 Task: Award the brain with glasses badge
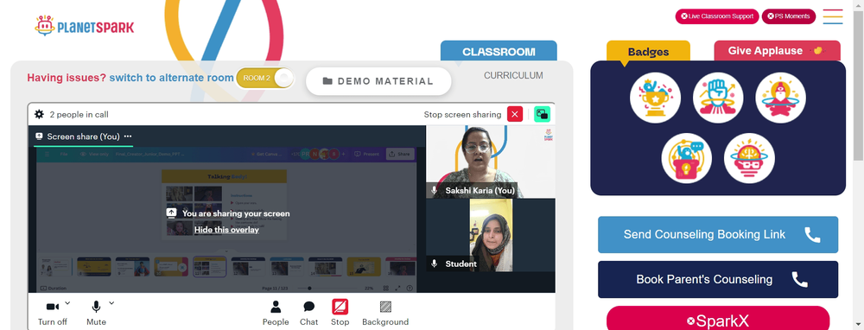point(749,159)
